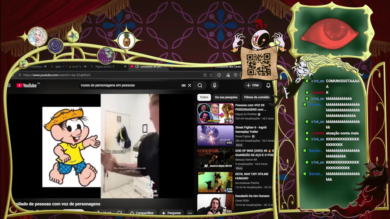
Task: Open Desabafo De Um Homem thumbnail
Action: (215, 204)
